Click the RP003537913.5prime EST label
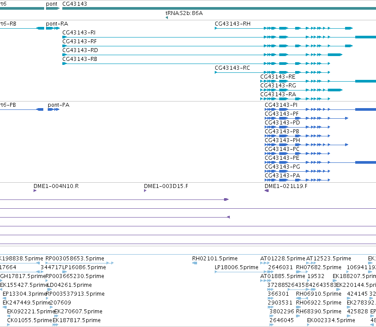 click(x=75, y=294)
